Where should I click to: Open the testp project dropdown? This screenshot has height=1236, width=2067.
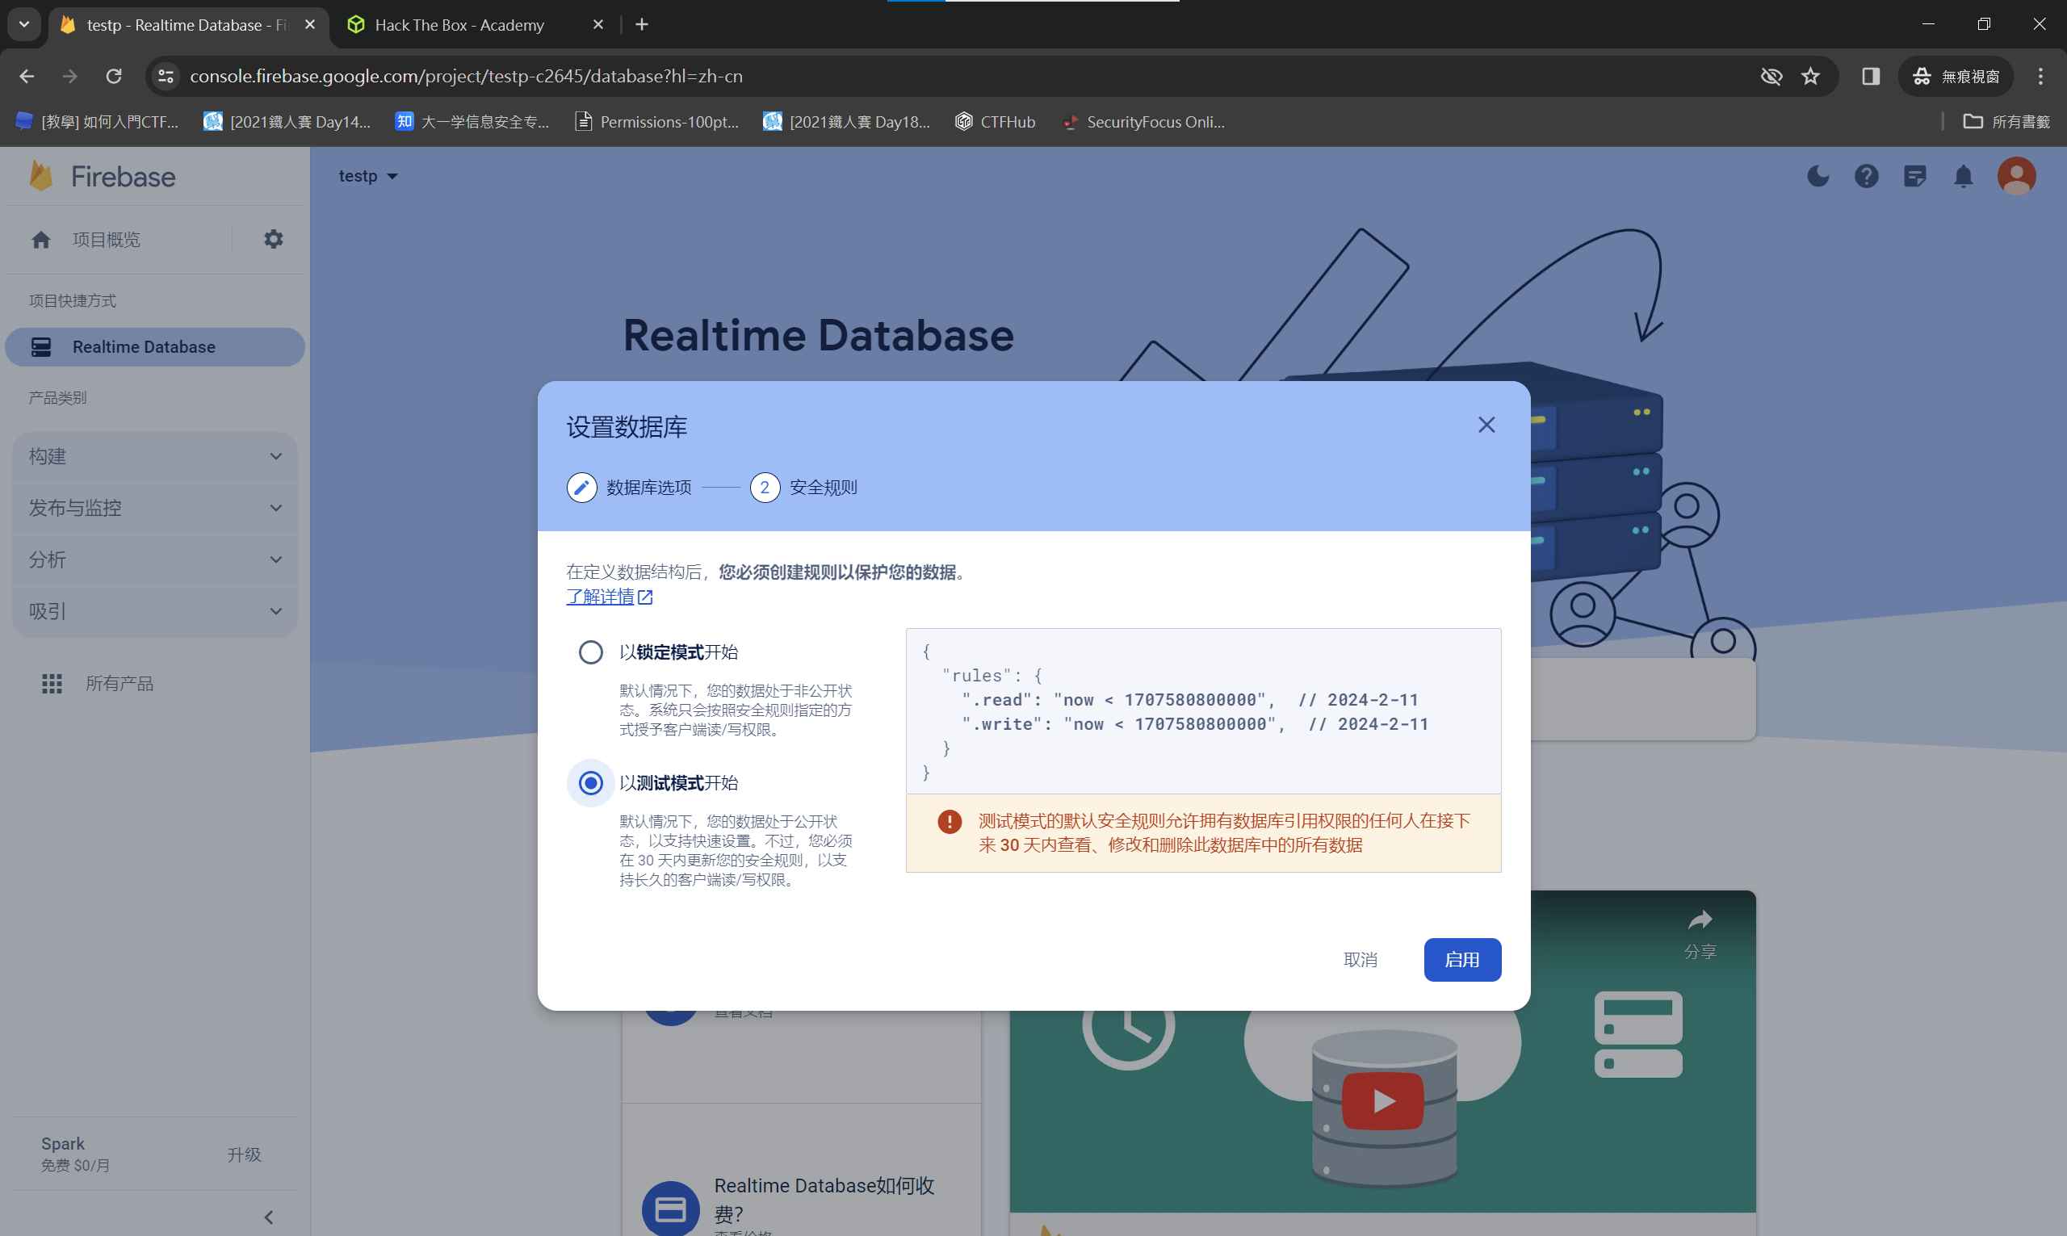(x=367, y=177)
